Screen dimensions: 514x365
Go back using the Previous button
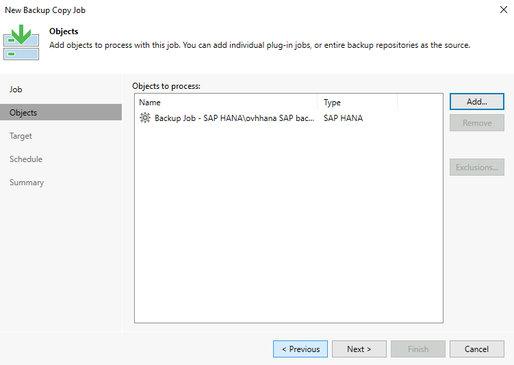[300, 349]
